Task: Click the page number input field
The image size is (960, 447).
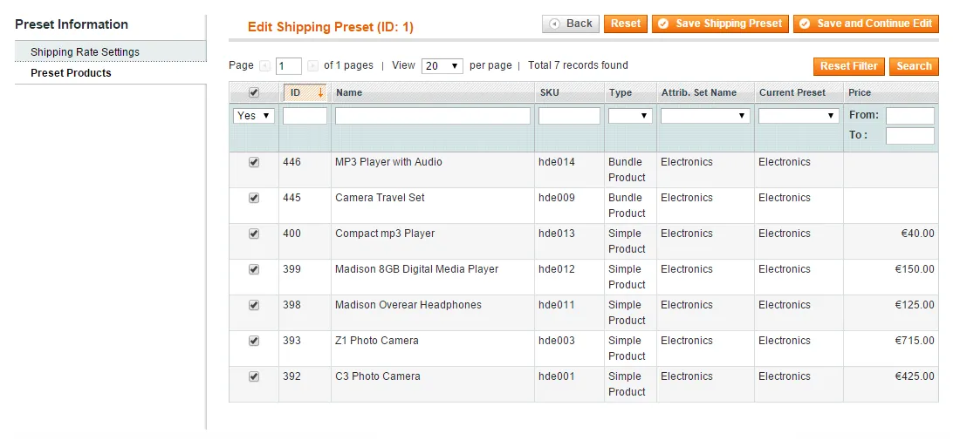Action: click(289, 65)
